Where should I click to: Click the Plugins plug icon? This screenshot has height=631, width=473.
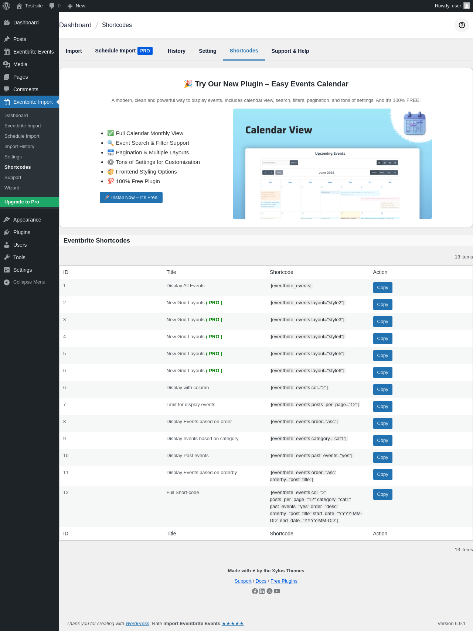click(x=7, y=232)
